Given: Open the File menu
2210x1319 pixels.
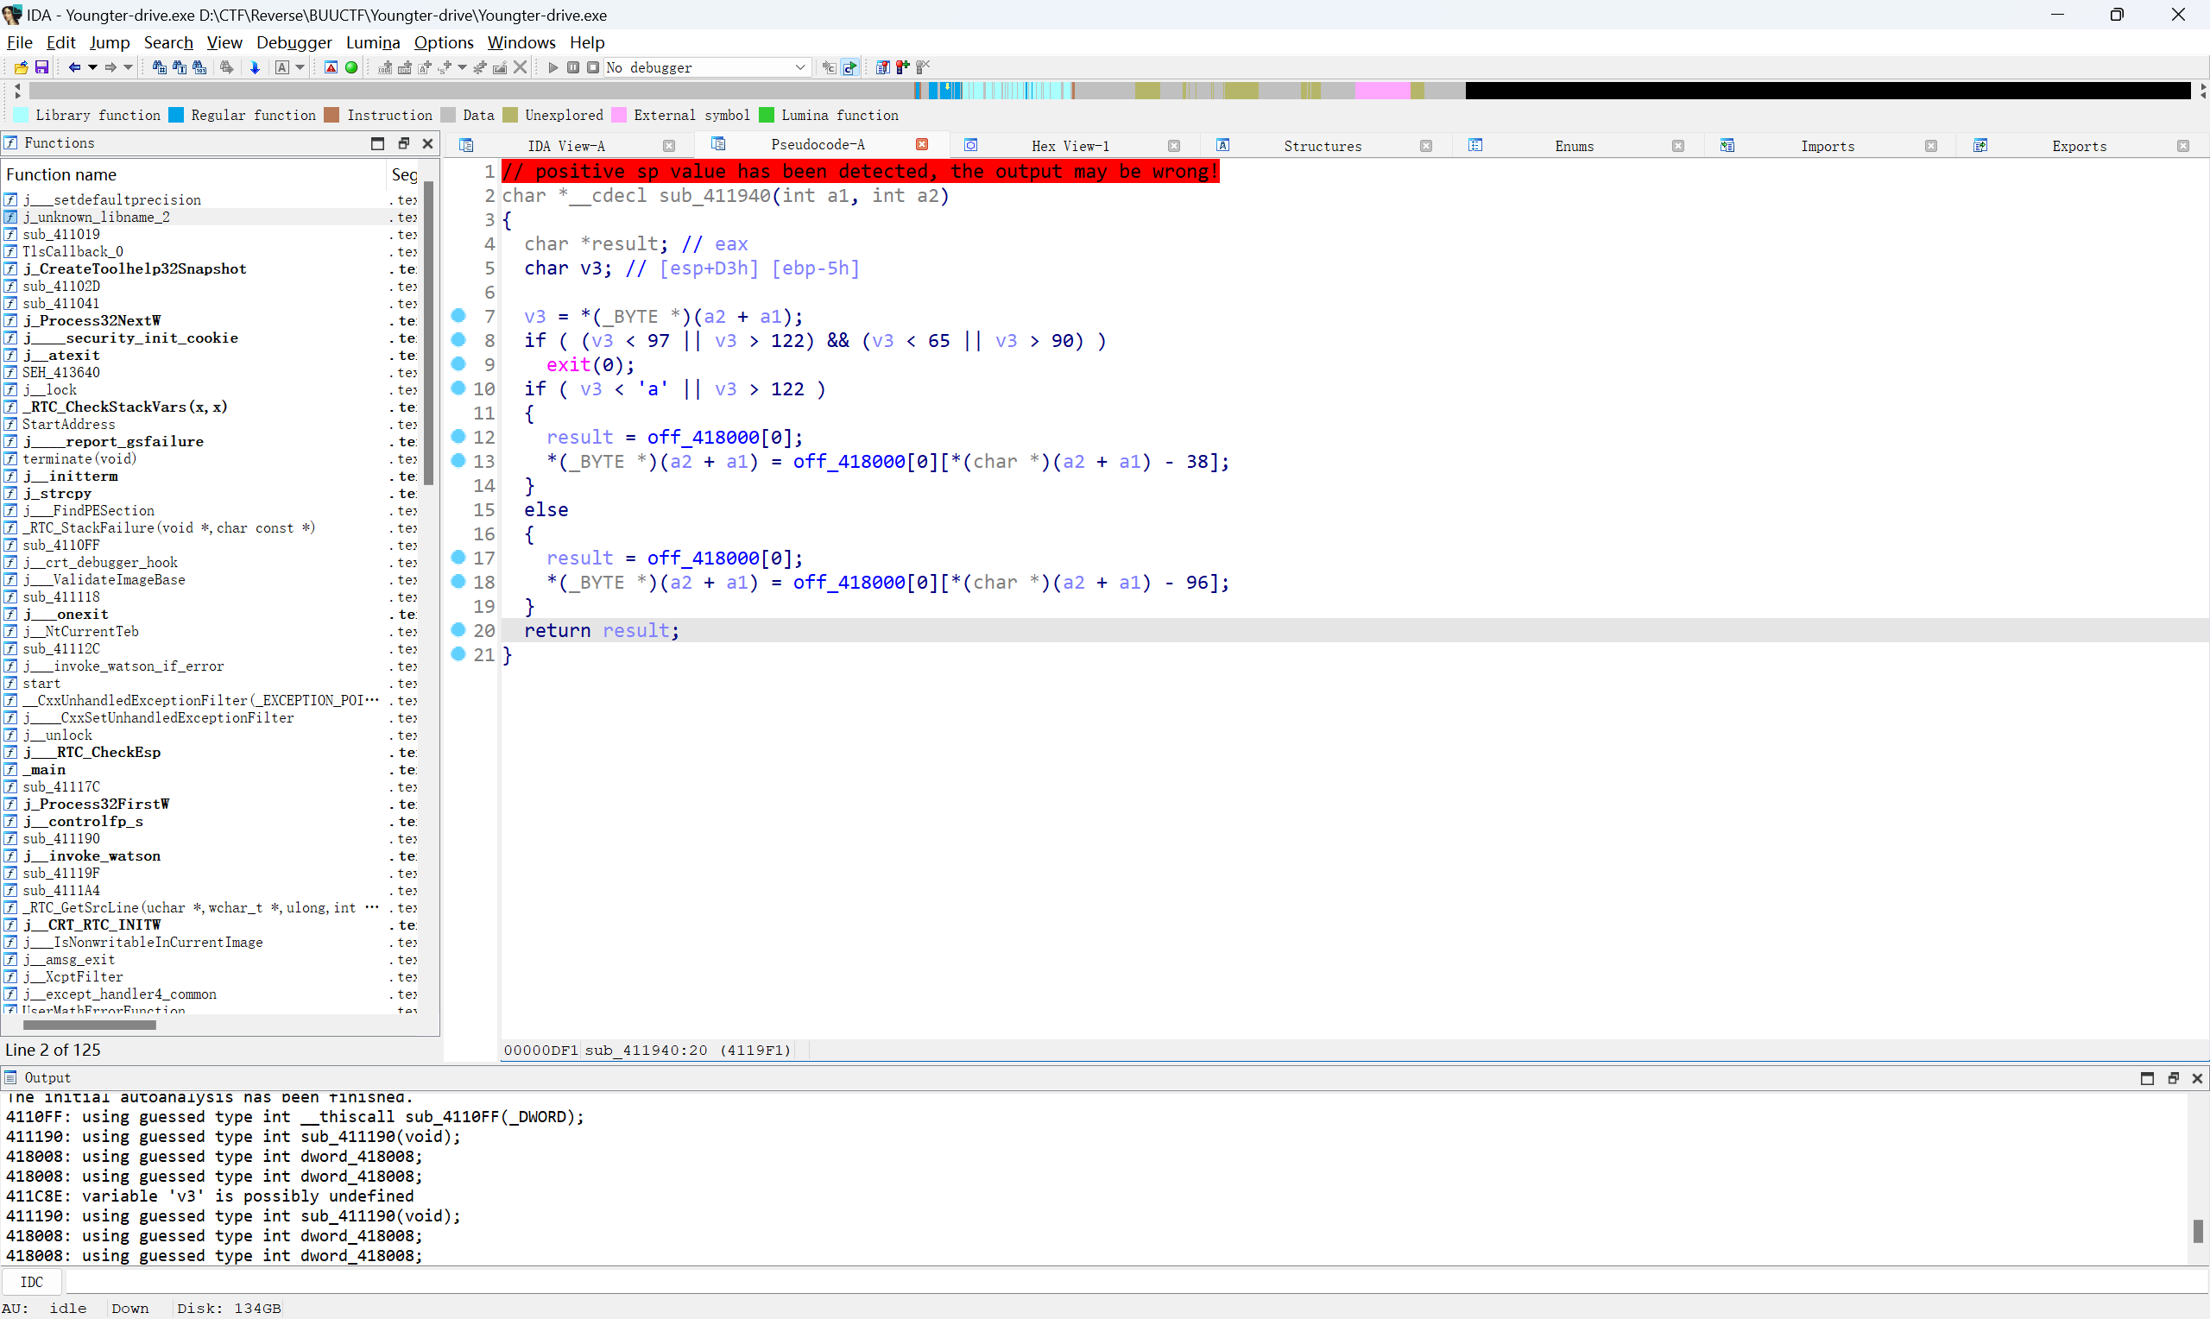Looking at the screenshot, I should [x=20, y=41].
